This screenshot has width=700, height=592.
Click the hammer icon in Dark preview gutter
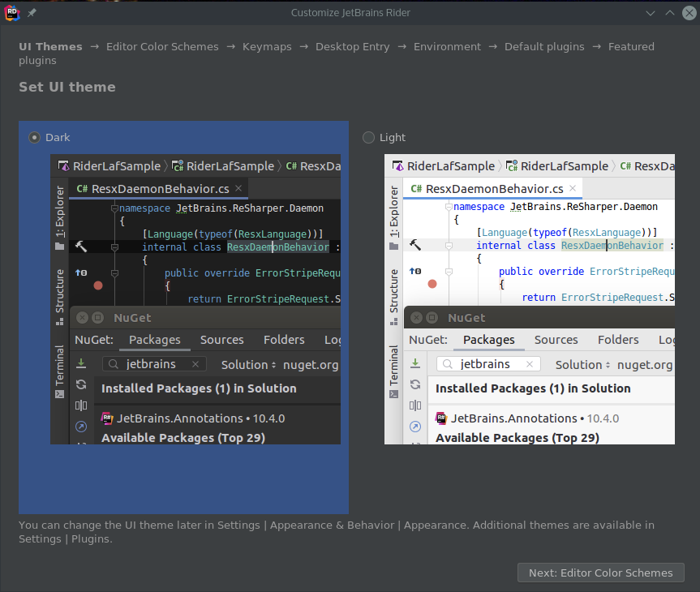(x=81, y=246)
